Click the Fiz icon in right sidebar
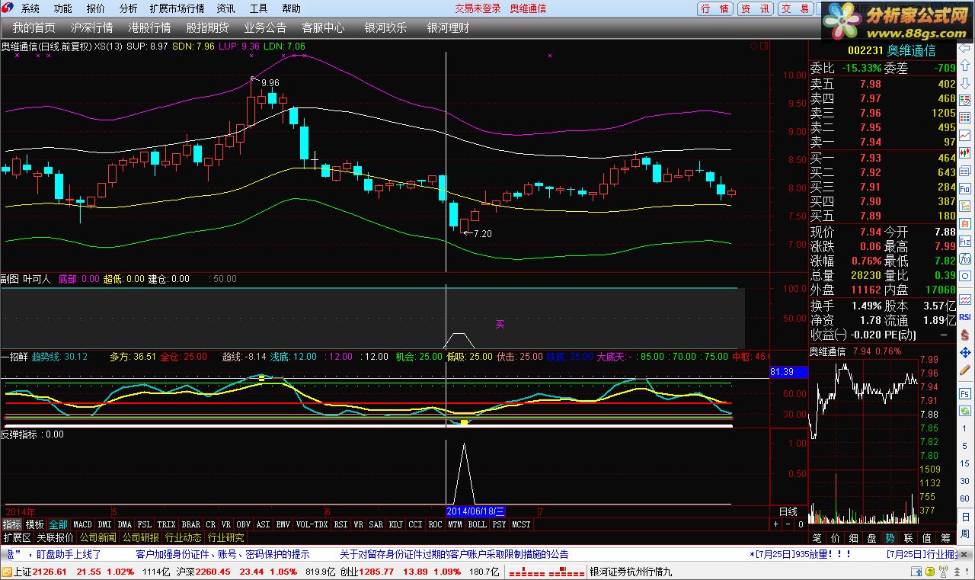 point(964,241)
